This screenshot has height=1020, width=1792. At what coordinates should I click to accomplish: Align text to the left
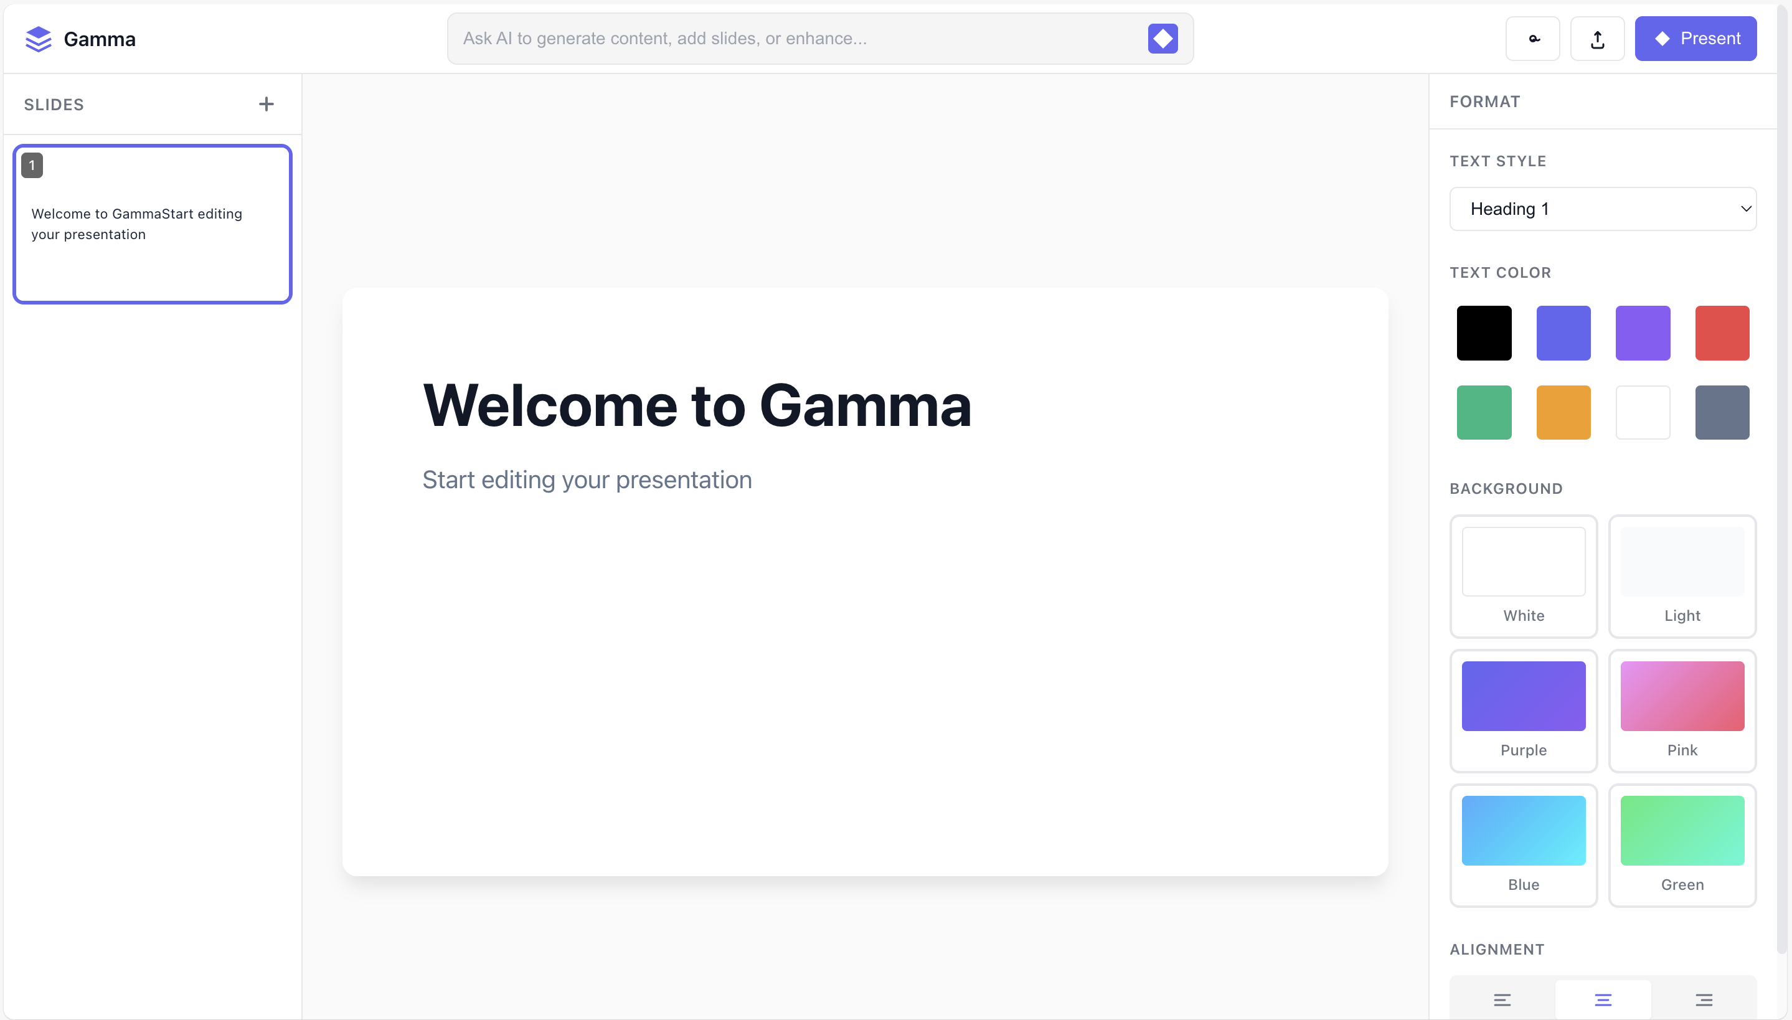click(x=1501, y=999)
